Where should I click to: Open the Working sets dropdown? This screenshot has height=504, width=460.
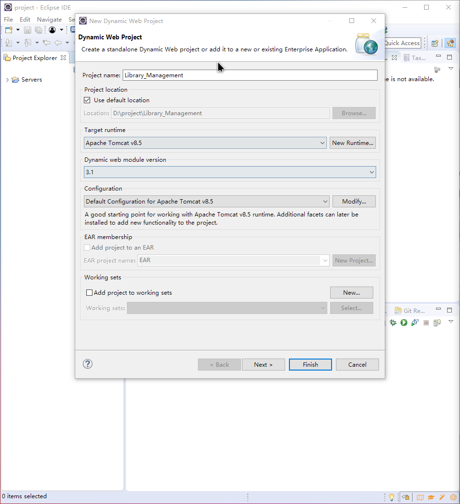point(227,308)
